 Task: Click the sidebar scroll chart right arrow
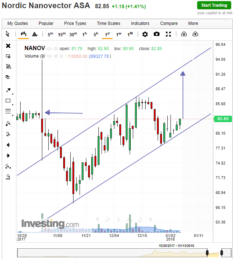point(8,156)
